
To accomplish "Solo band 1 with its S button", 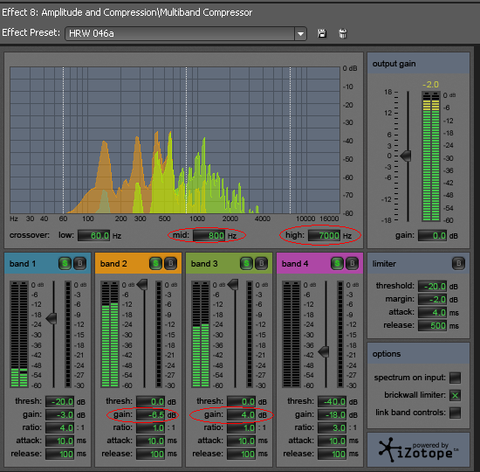I will (65, 263).
